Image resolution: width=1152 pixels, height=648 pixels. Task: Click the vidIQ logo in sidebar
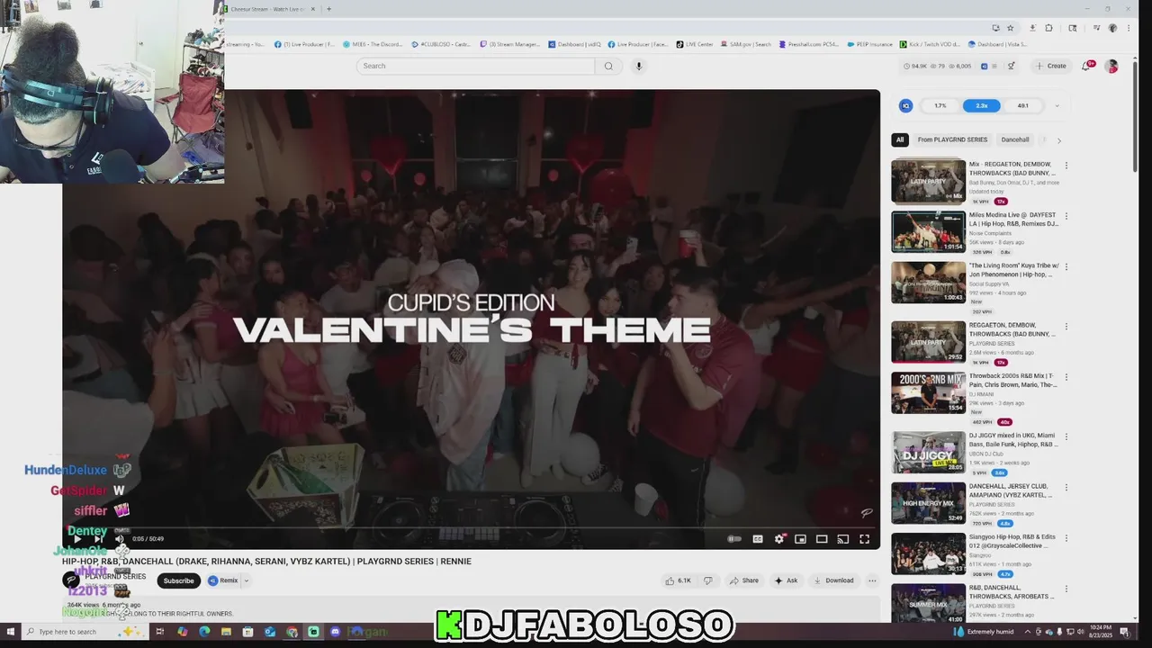click(906, 105)
